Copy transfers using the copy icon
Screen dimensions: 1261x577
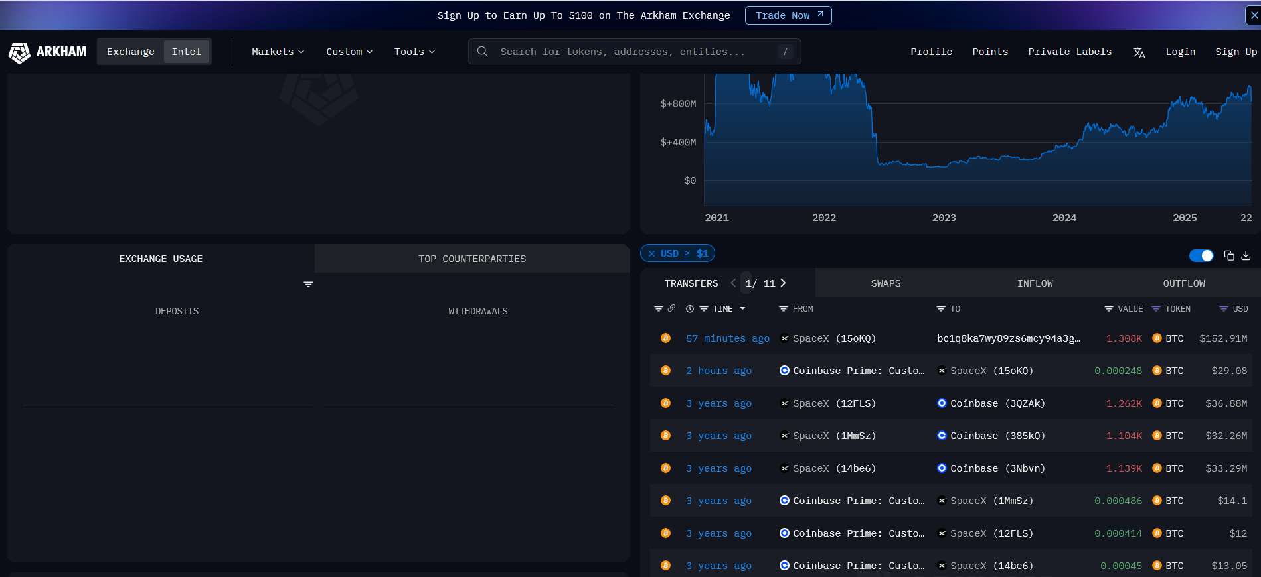point(1229,255)
